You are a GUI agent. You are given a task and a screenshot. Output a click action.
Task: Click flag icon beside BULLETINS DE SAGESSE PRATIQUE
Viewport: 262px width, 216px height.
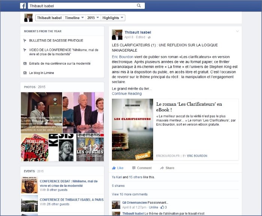pos(25,40)
